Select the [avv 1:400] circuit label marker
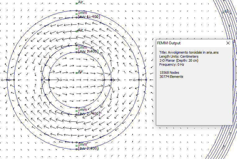237x159 pixels. [77, 52]
